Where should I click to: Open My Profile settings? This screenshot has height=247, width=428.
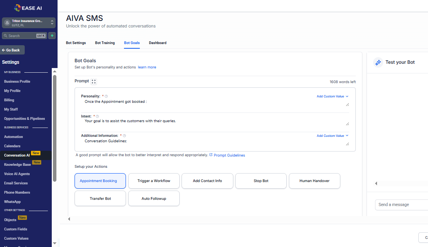(12, 91)
